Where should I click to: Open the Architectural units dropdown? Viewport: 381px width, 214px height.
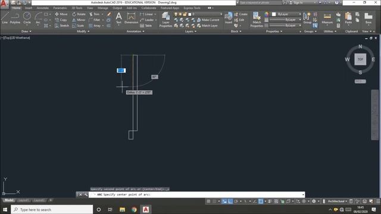(338, 201)
